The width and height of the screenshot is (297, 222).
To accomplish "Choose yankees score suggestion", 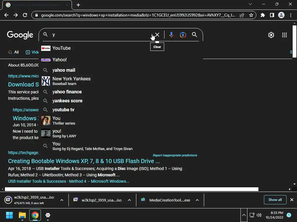I will [x=120, y=101].
